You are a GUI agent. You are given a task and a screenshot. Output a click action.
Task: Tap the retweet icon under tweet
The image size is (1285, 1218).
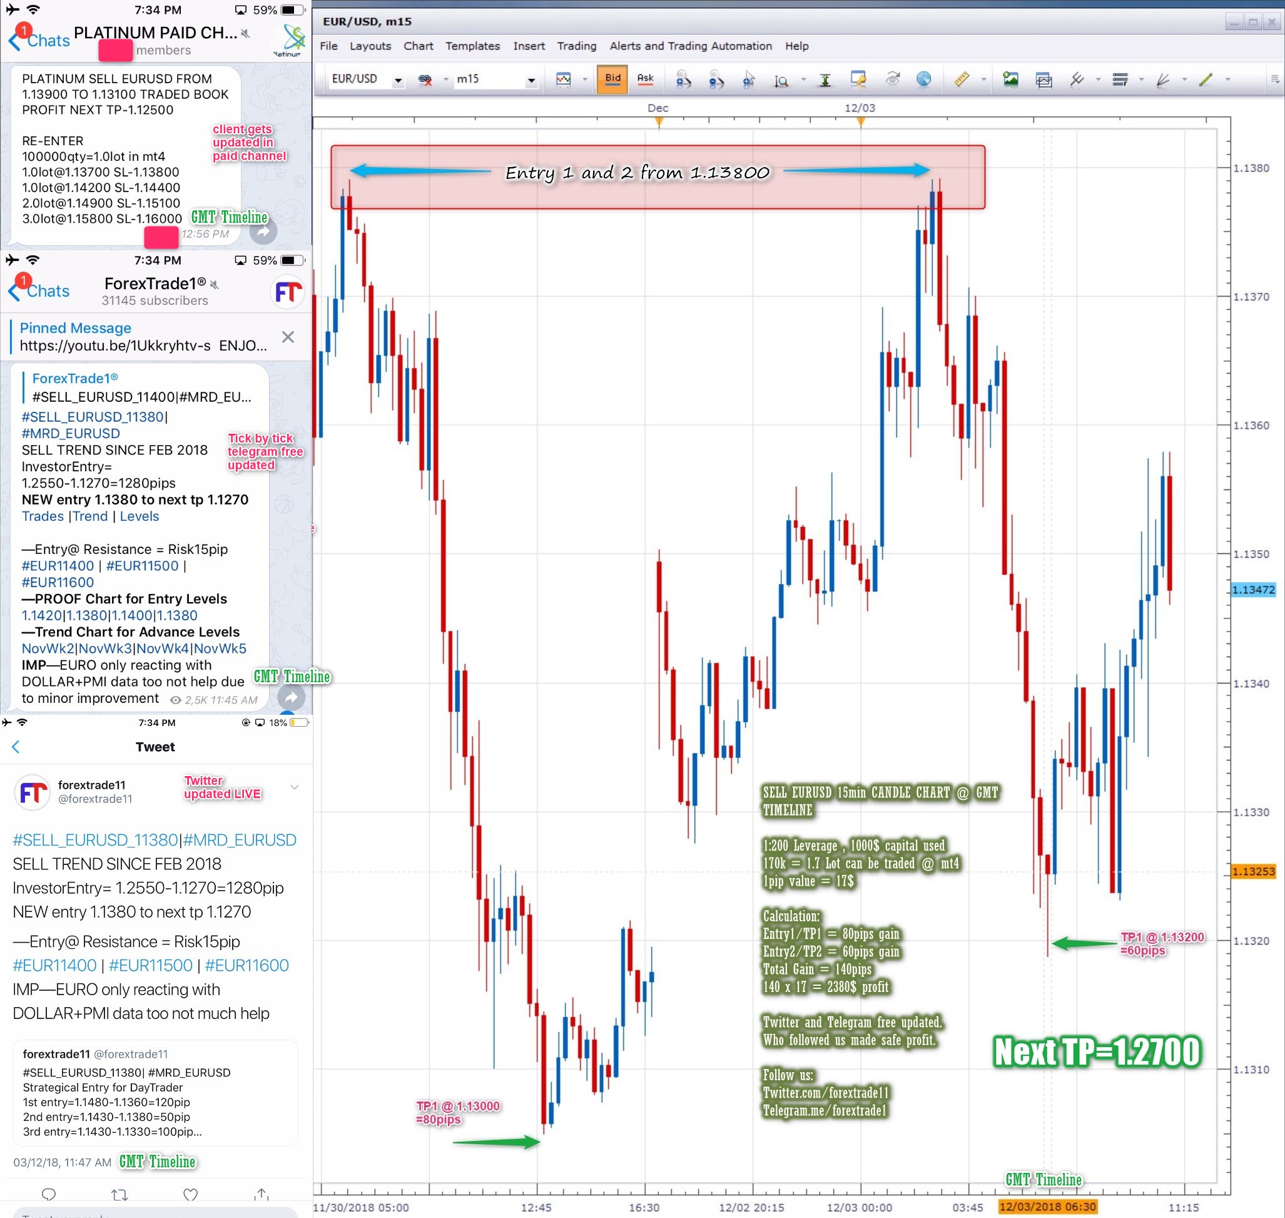tap(119, 1194)
